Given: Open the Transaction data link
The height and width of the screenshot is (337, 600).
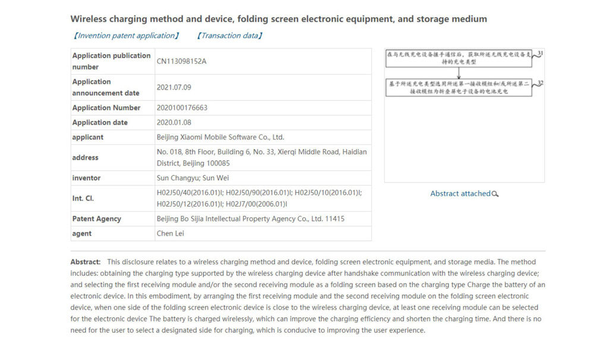Looking at the screenshot, I should pyautogui.click(x=229, y=36).
